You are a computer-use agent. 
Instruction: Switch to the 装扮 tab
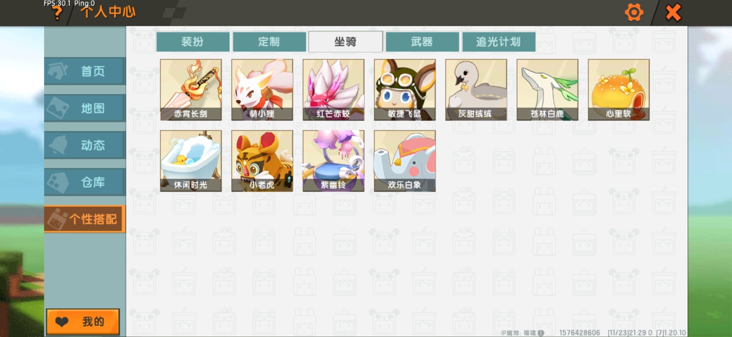[193, 42]
